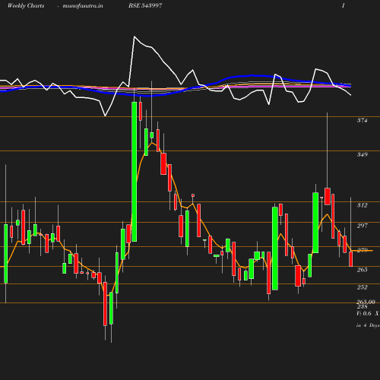Click the 'BSE 543997' symbol label
This screenshot has width=380, height=380.
tap(145, 5)
